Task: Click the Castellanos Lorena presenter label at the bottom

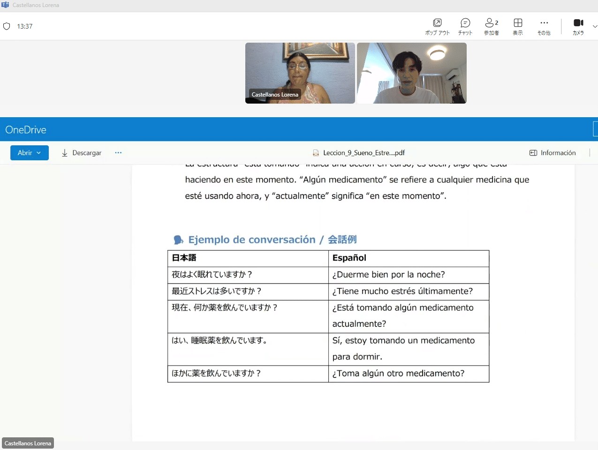Action: 28,443
